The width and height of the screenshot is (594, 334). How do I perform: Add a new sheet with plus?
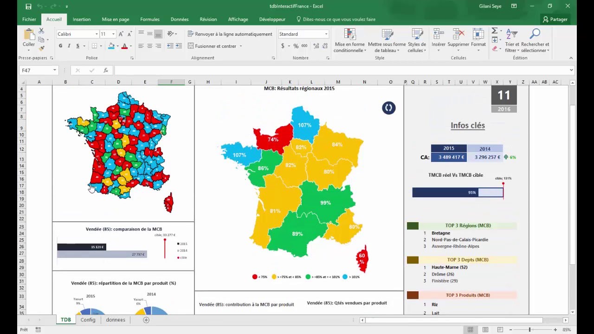(146, 320)
